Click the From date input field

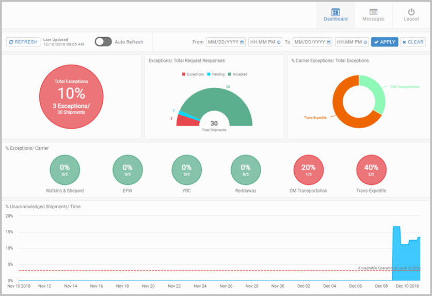[226, 42]
